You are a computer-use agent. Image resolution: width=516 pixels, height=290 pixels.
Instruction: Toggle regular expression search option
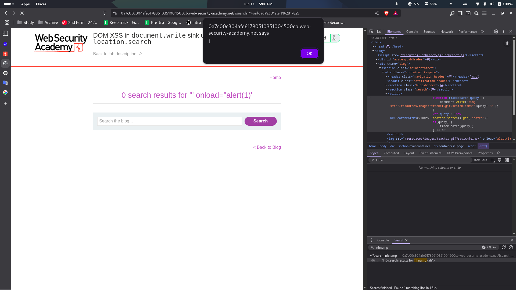click(489, 247)
